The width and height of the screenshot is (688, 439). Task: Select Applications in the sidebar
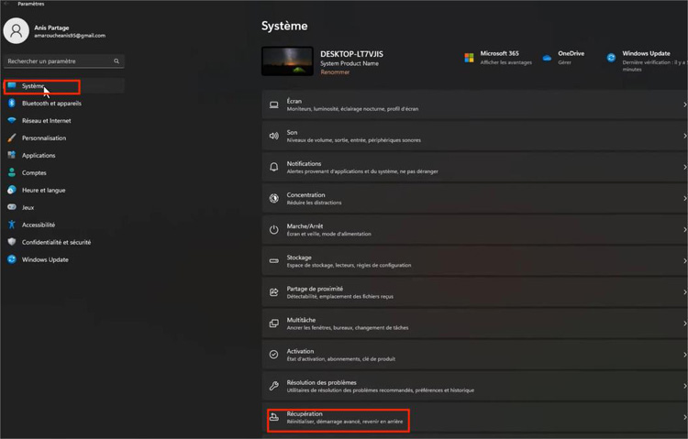point(64,155)
